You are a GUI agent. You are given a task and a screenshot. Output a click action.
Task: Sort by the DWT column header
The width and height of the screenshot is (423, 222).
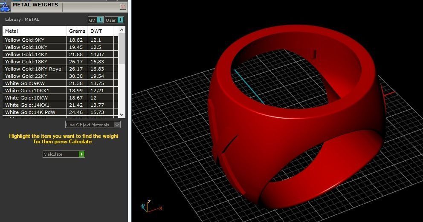101,31
